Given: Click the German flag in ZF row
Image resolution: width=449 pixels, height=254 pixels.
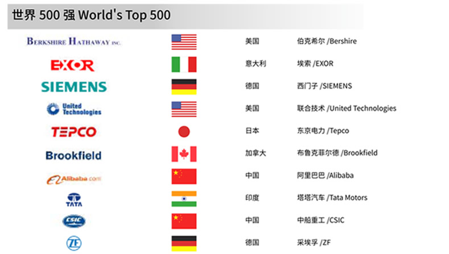Looking at the screenshot, I should 184,243.
